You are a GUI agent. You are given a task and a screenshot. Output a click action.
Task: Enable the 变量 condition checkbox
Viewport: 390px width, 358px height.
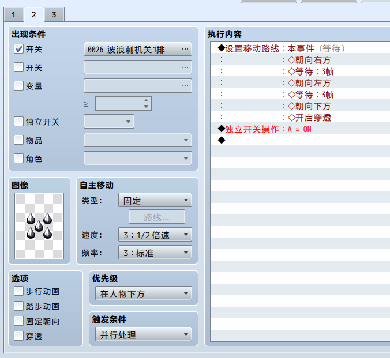click(x=18, y=86)
